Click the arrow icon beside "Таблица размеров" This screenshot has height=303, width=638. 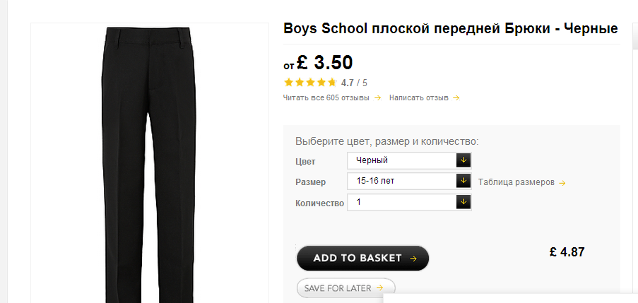pos(562,182)
